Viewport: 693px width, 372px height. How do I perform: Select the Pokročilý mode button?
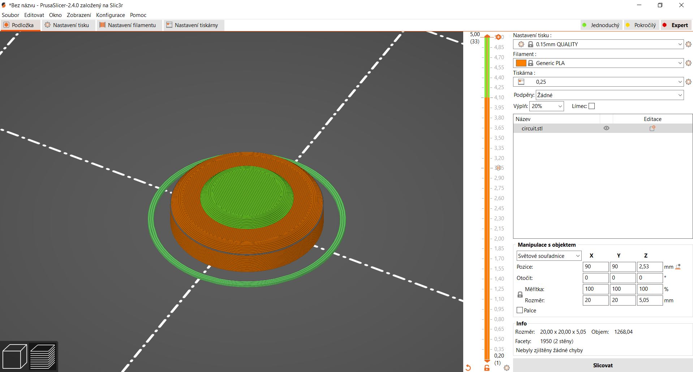pyautogui.click(x=641, y=25)
